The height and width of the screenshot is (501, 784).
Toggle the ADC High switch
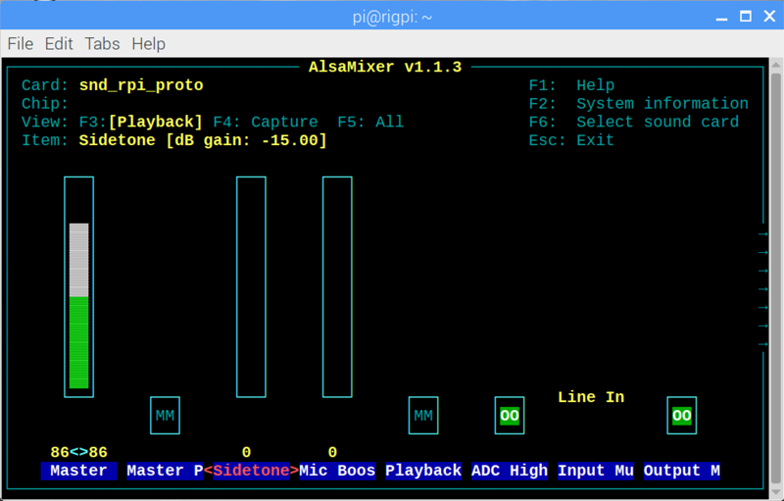[510, 416]
